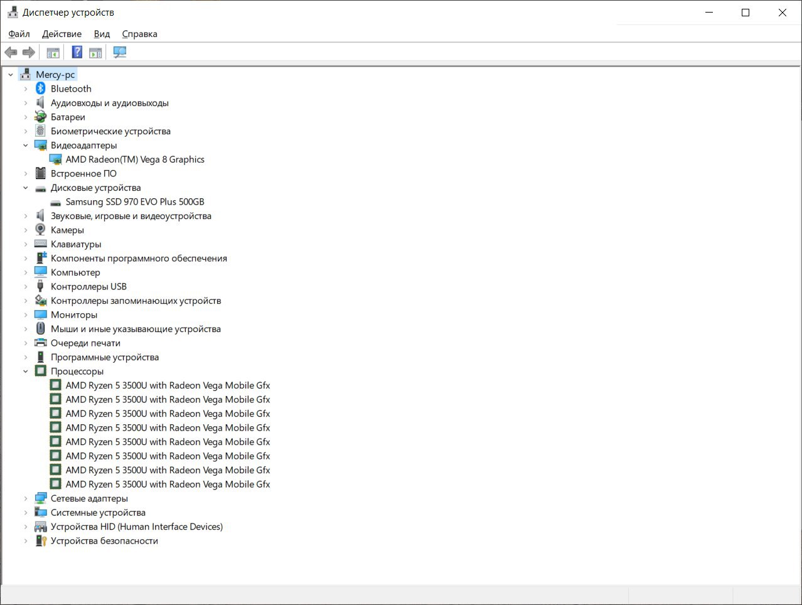Viewport: 802px width, 605px height.
Task: Click the Samsung SSD 970 EVO drive icon
Action: click(x=56, y=203)
